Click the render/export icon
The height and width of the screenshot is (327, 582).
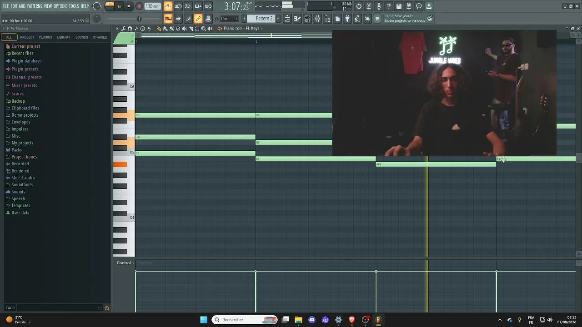[x=409, y=6]
